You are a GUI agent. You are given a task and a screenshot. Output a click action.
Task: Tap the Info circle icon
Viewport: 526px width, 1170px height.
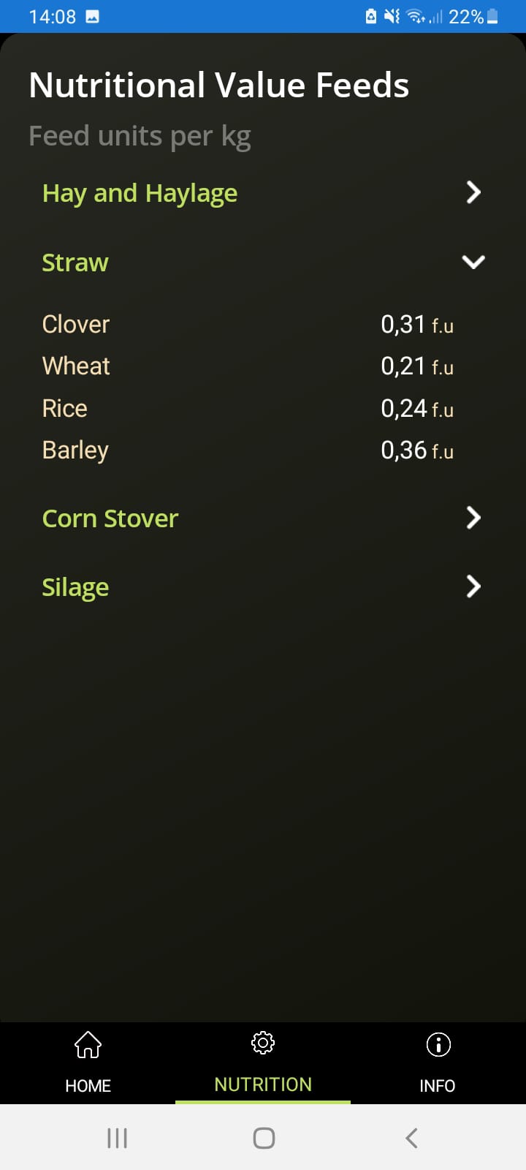(438, 1044)
